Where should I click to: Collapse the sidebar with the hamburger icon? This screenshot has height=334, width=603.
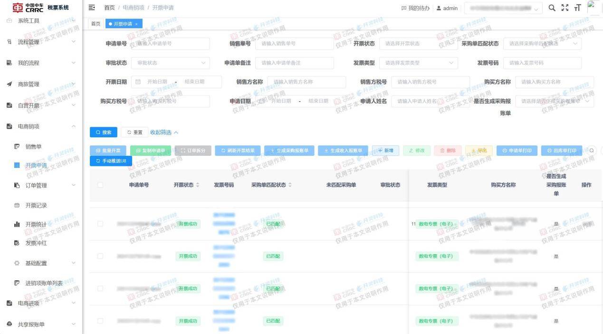[x=92, y=8]
